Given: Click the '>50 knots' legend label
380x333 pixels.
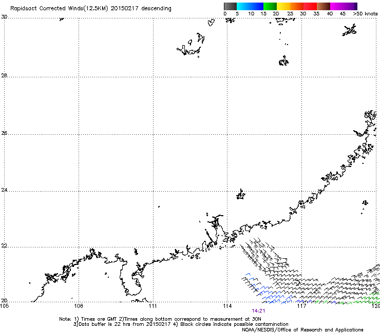Looking at the screenshot, I should point(365,14).
